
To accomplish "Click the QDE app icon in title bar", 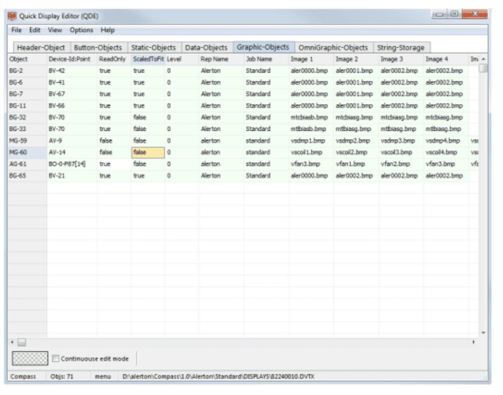I will pos(13,16).
